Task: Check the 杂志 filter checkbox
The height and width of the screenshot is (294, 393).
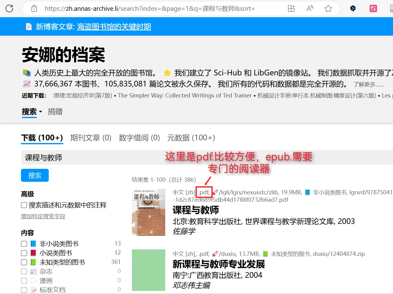Action: point(24,272)
